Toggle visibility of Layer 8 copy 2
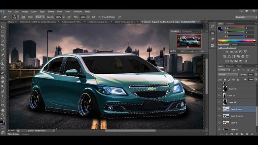Screen dimensions: 258x145 [x=219, y=116]
